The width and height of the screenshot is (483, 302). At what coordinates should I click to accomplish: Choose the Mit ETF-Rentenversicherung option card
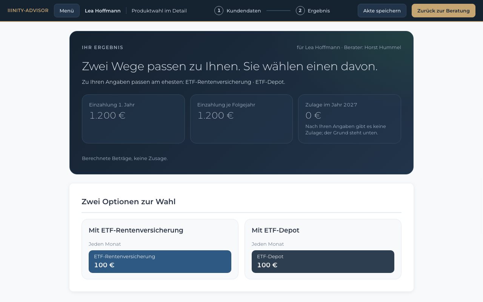[x=160, y=249]
